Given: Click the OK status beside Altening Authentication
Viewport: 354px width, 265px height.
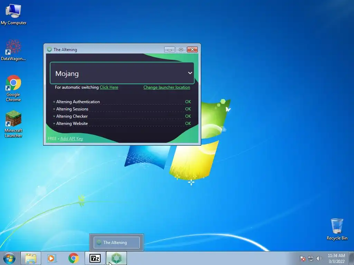Looking at the screenshot, I should click(x=188, y=102).
